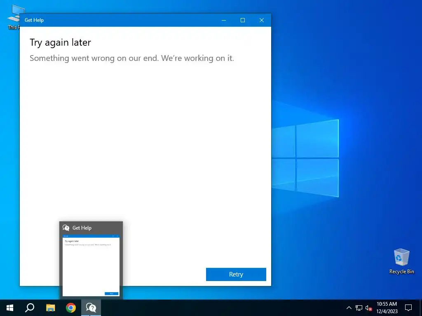
Task: Minimize the Get Help window
Action: 224,20
